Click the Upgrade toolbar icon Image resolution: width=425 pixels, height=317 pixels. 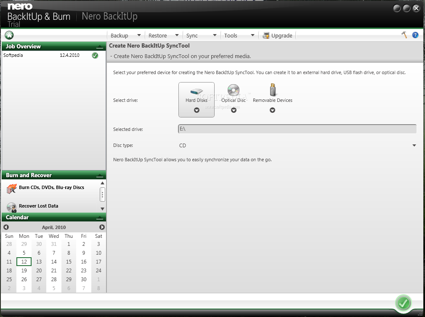(266, 35)
